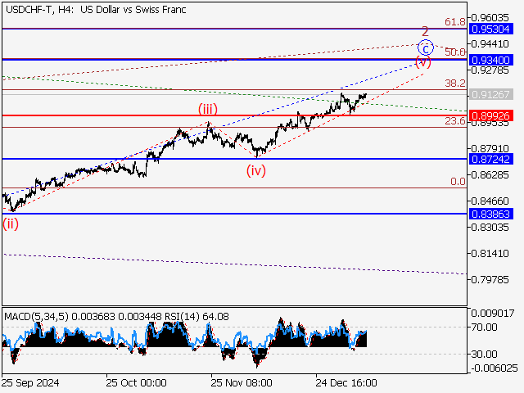Click the 25 Nov 08:00 date label
524x393 pixels.
[241, 382]
